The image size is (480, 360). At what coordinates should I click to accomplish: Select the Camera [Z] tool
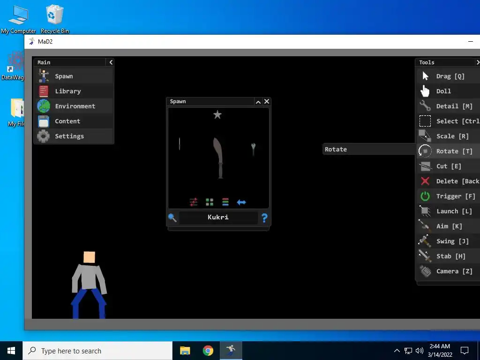pos(449,271)
